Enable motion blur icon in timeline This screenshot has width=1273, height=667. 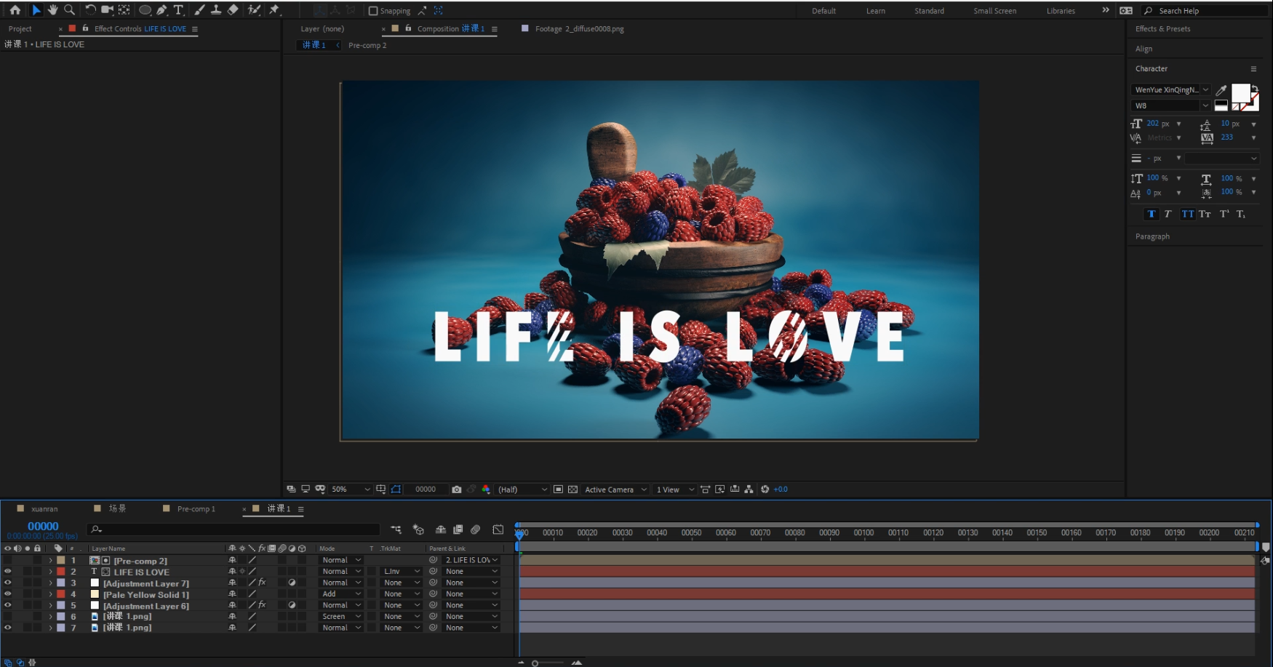pos(475,530)
